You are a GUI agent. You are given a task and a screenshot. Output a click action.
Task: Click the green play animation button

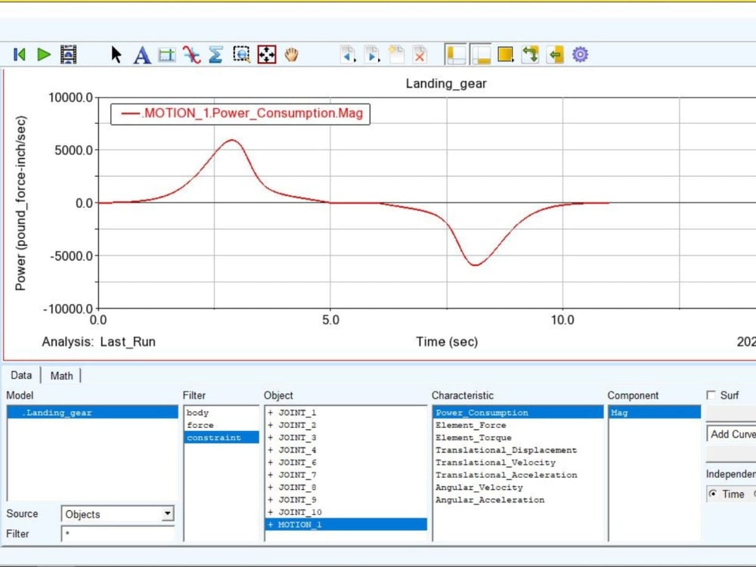click(x=43, y=54)
